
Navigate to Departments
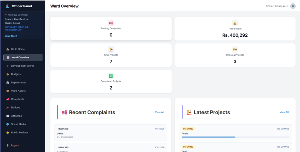23,82
